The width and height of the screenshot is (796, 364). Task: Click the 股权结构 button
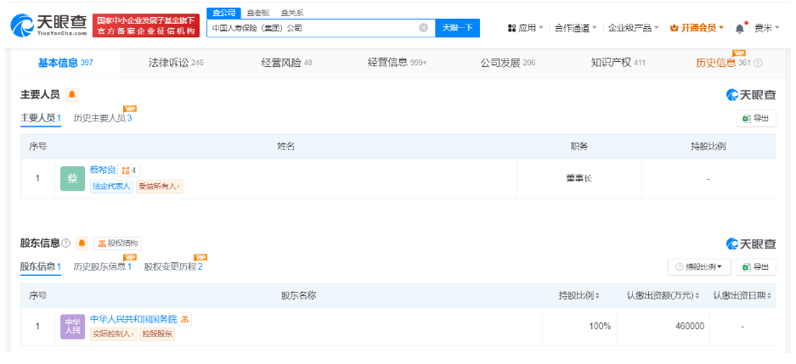(117, 244)
